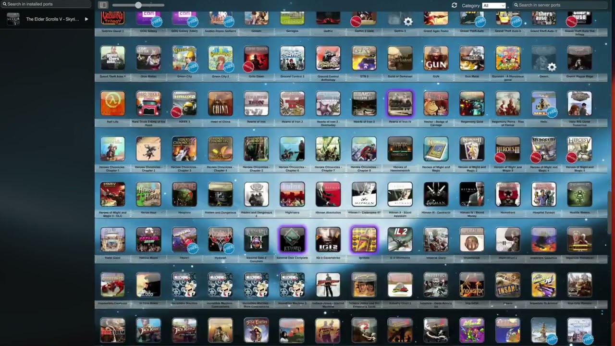Open Green City game icon
Screen dimensions: 615x346
184,58
